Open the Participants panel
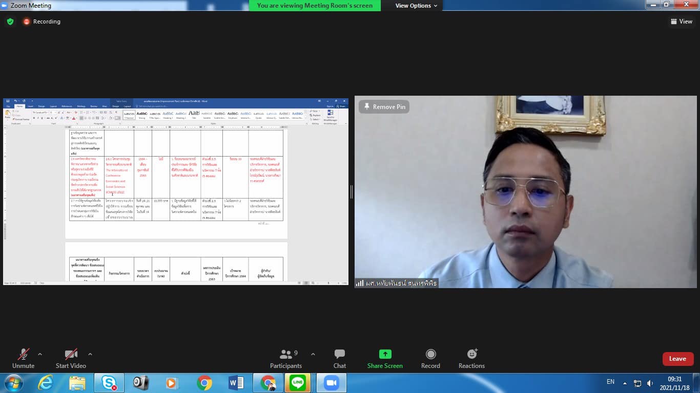Viewport: 700px width, 393px height. coord(286,355)
